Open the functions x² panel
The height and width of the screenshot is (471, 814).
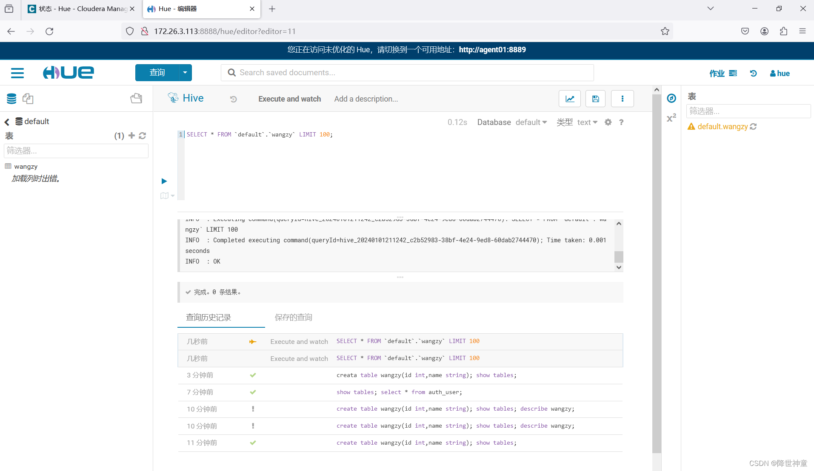pos(671,118)
